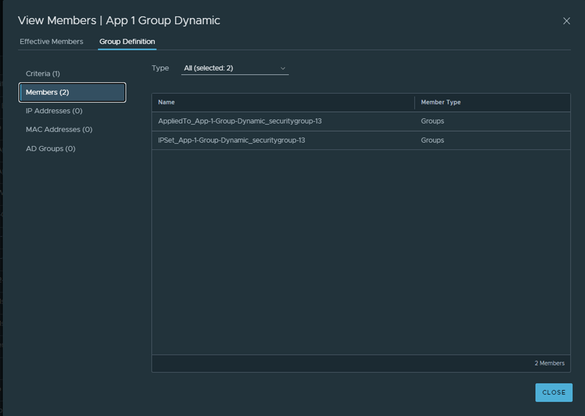The width and height of the screenshot is (585, 416).
Task: Click the "2 Members" footer count
Action: click(549, 363)
